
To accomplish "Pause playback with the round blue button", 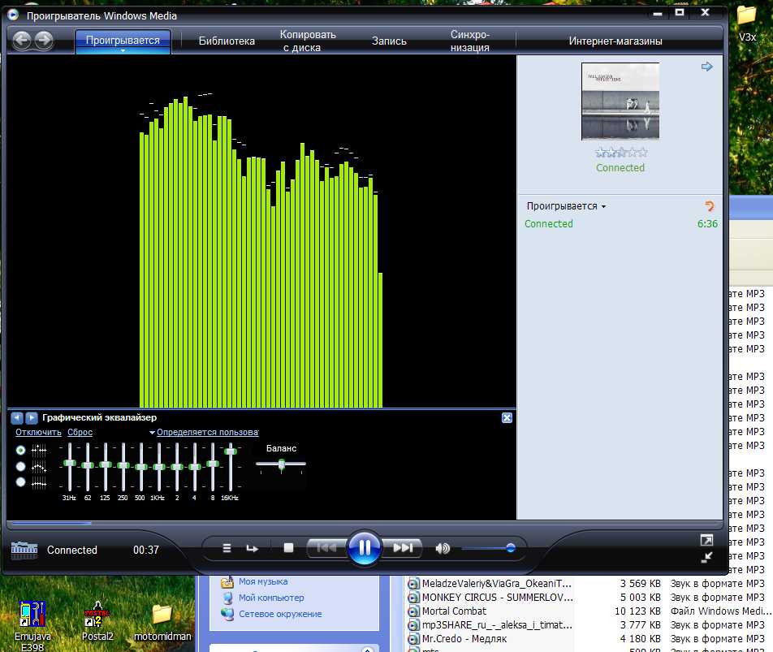I will pos(365,547).
